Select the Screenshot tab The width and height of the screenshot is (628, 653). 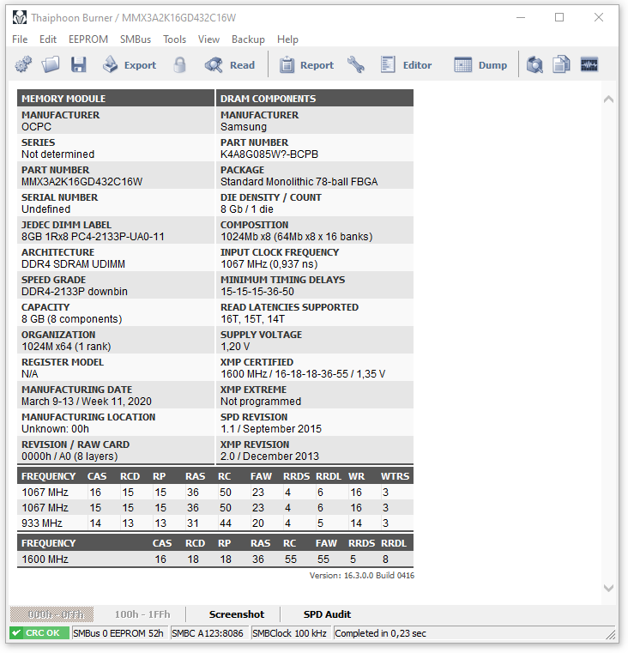(237, 614)
